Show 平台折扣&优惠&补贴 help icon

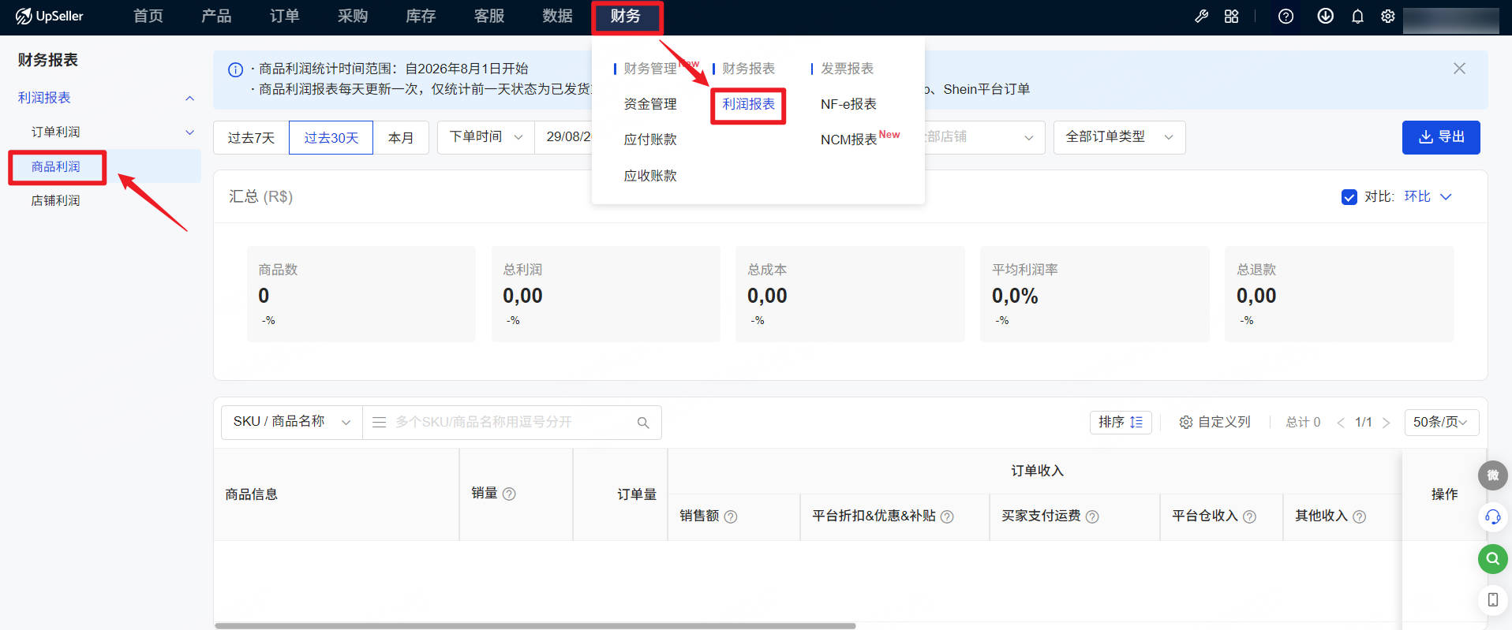tap(947, 516)
